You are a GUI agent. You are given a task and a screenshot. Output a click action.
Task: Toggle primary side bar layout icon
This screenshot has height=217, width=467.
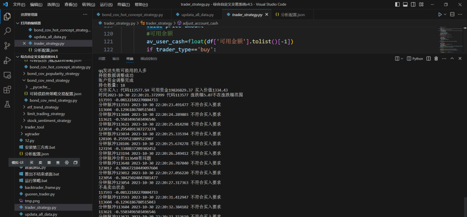point(397,4)
